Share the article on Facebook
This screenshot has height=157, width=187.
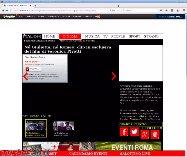click(x=124, y=132)
